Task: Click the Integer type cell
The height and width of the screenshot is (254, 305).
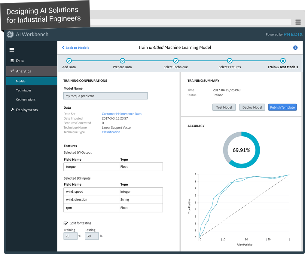Action: point(141,192)
